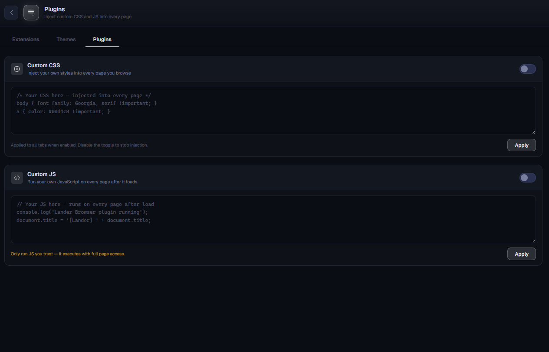Click the orange JS trust warning text

[68, 254]
